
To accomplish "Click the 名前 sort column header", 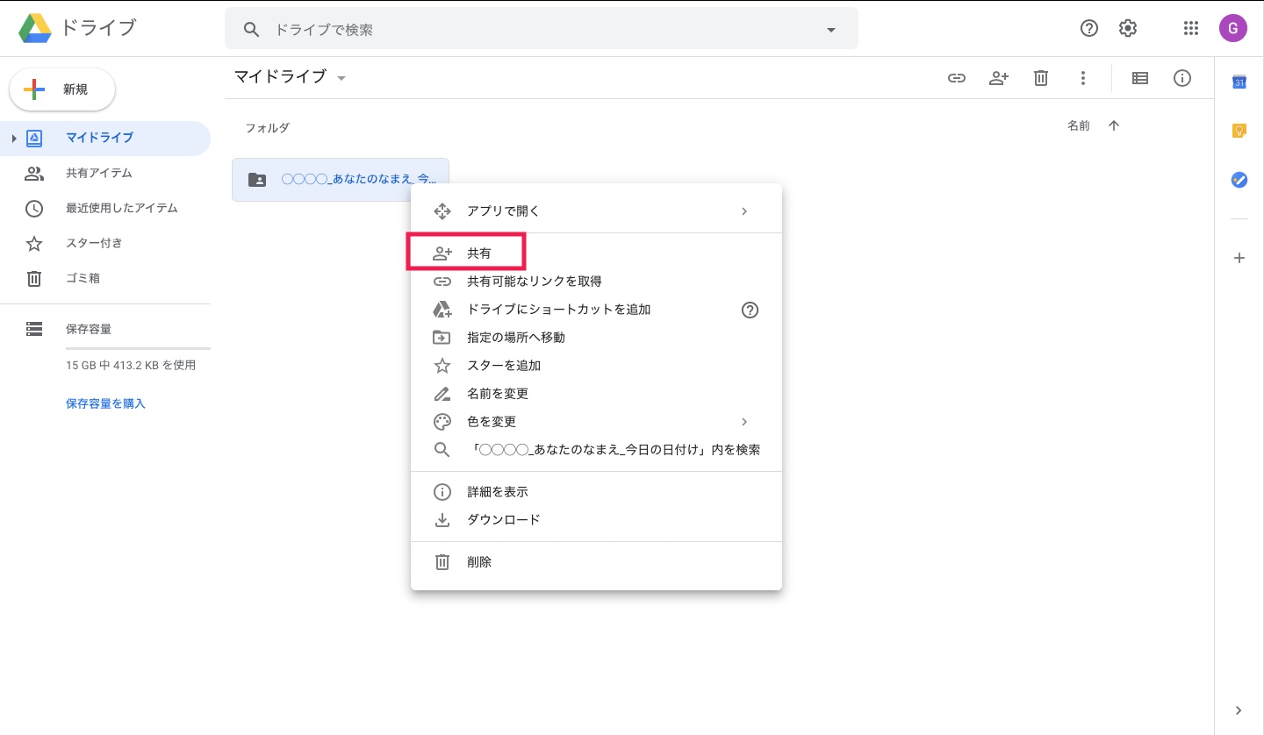I will click(1079, 125).
